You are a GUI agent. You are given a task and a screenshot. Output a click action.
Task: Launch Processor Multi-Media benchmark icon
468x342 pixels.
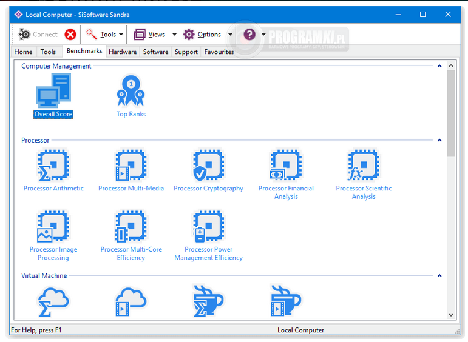pos(131,166)
